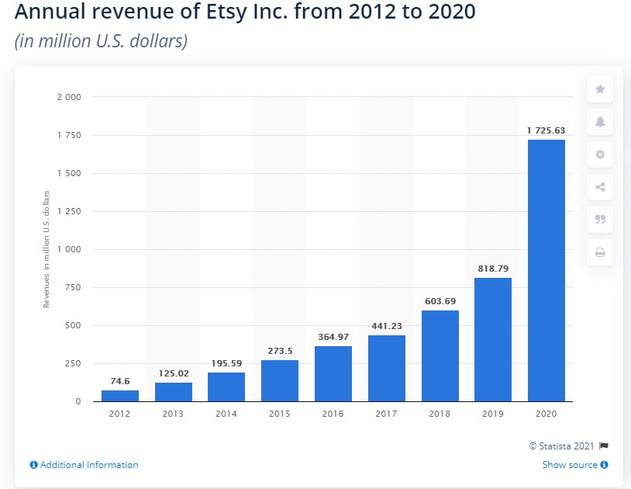The image size is (631, 489).
Task: Click the 2016 x-axis label
Action: pos(333,414)
